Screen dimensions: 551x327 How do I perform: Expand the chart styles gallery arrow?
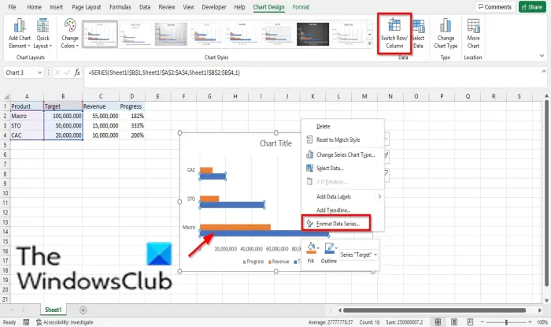[369, 43]
